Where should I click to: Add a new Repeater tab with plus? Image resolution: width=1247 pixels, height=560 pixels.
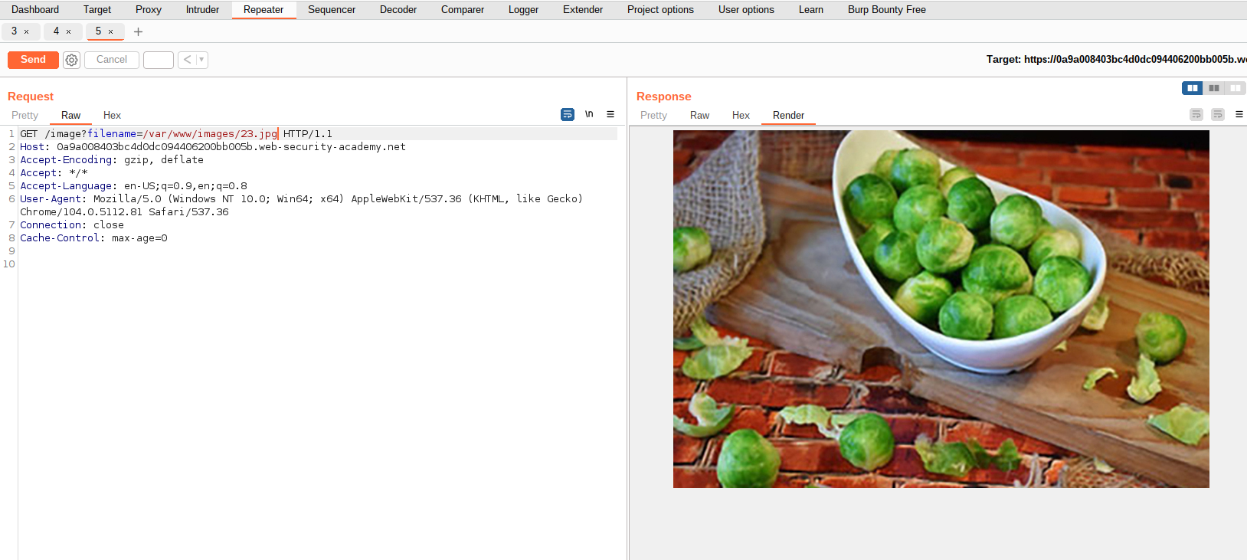click(138, 31)
